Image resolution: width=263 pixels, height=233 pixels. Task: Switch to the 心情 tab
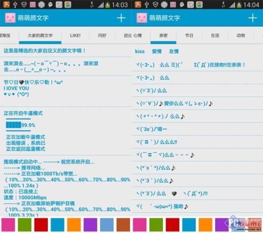(x=138, y=36)
